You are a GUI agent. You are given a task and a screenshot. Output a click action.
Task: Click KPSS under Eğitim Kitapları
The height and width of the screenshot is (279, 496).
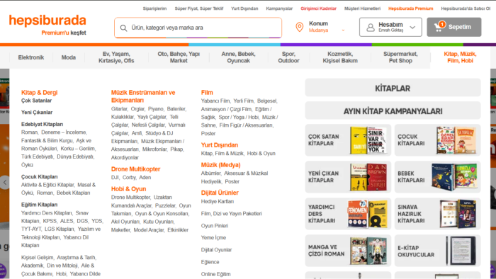[50, 221]
